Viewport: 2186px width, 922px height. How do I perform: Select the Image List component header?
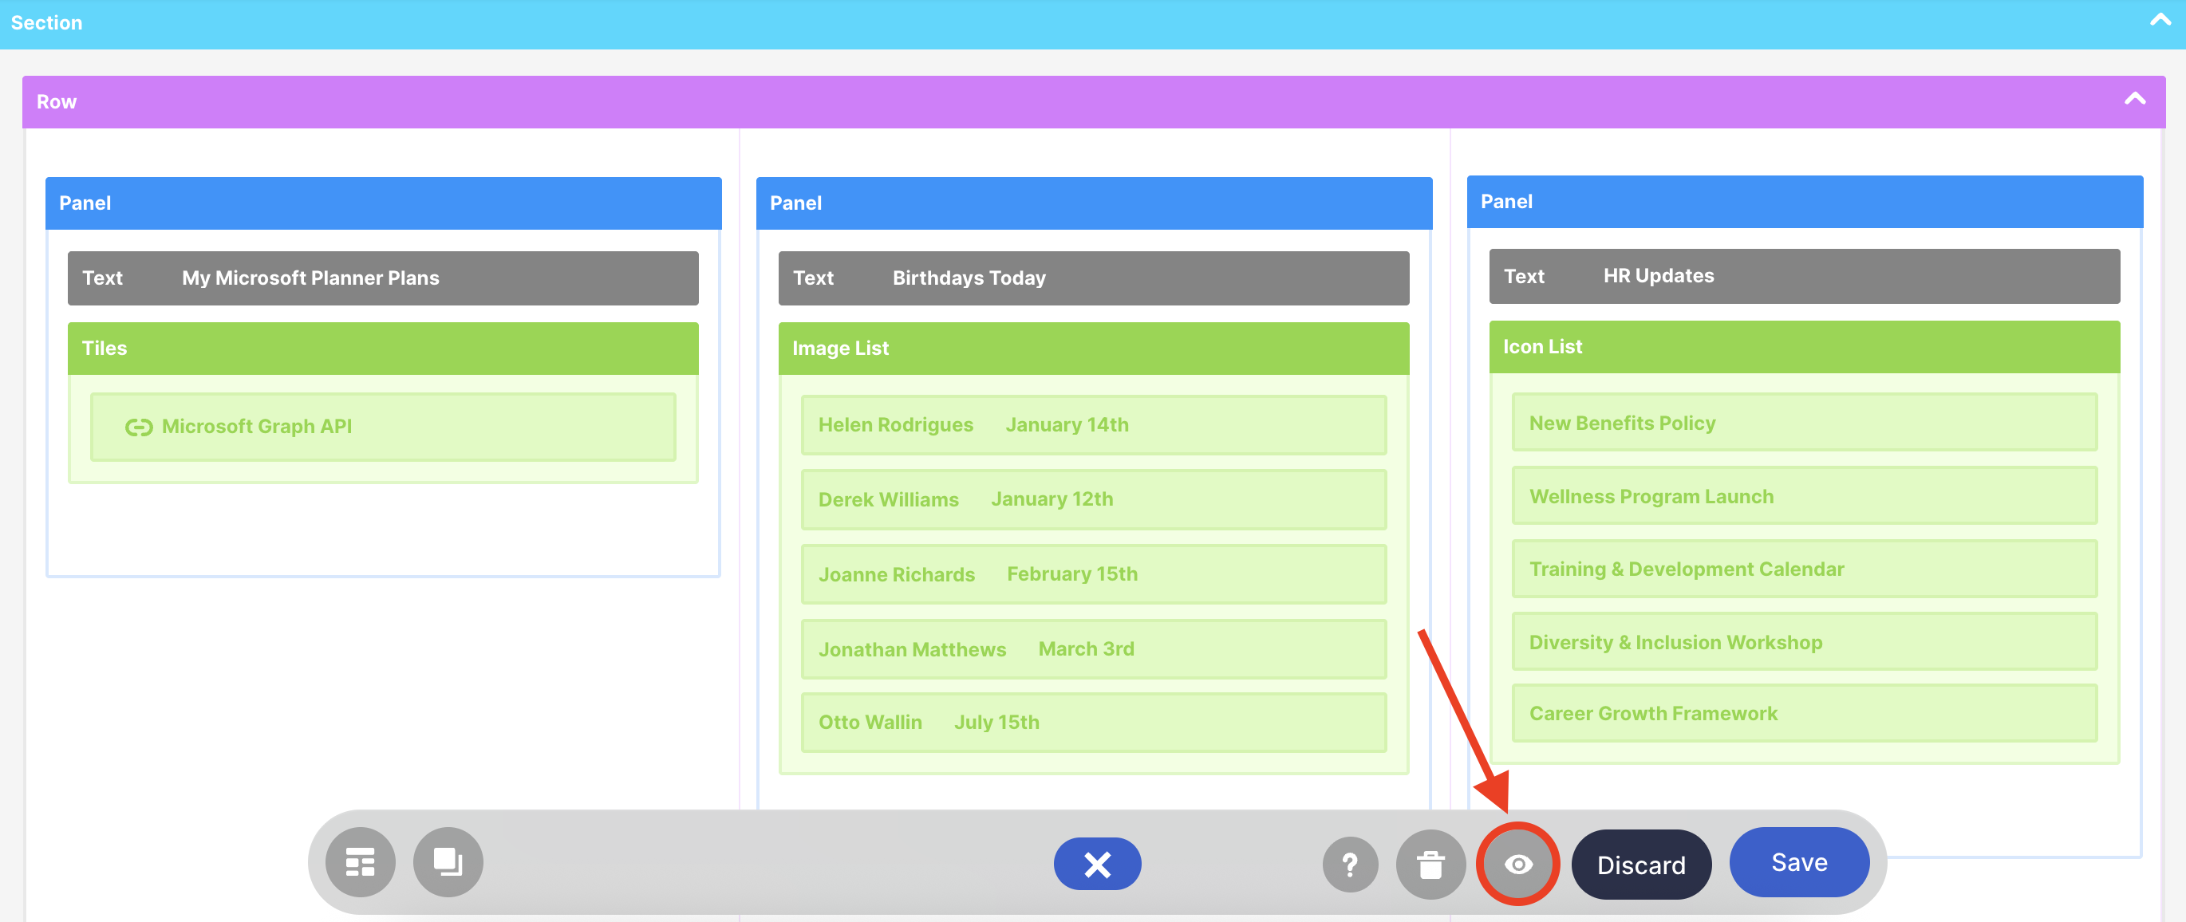click(x=1093, y=348)
